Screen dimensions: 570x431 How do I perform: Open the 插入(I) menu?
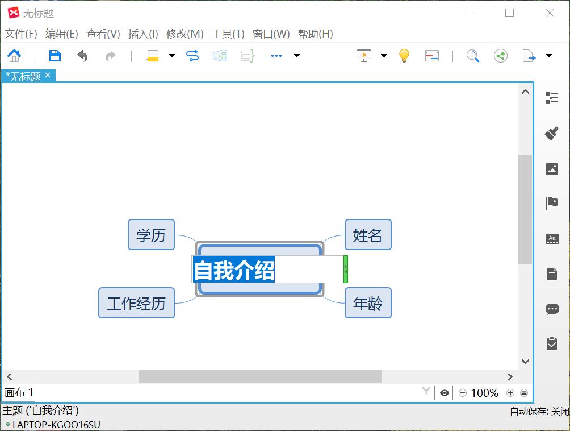point(142,34)
